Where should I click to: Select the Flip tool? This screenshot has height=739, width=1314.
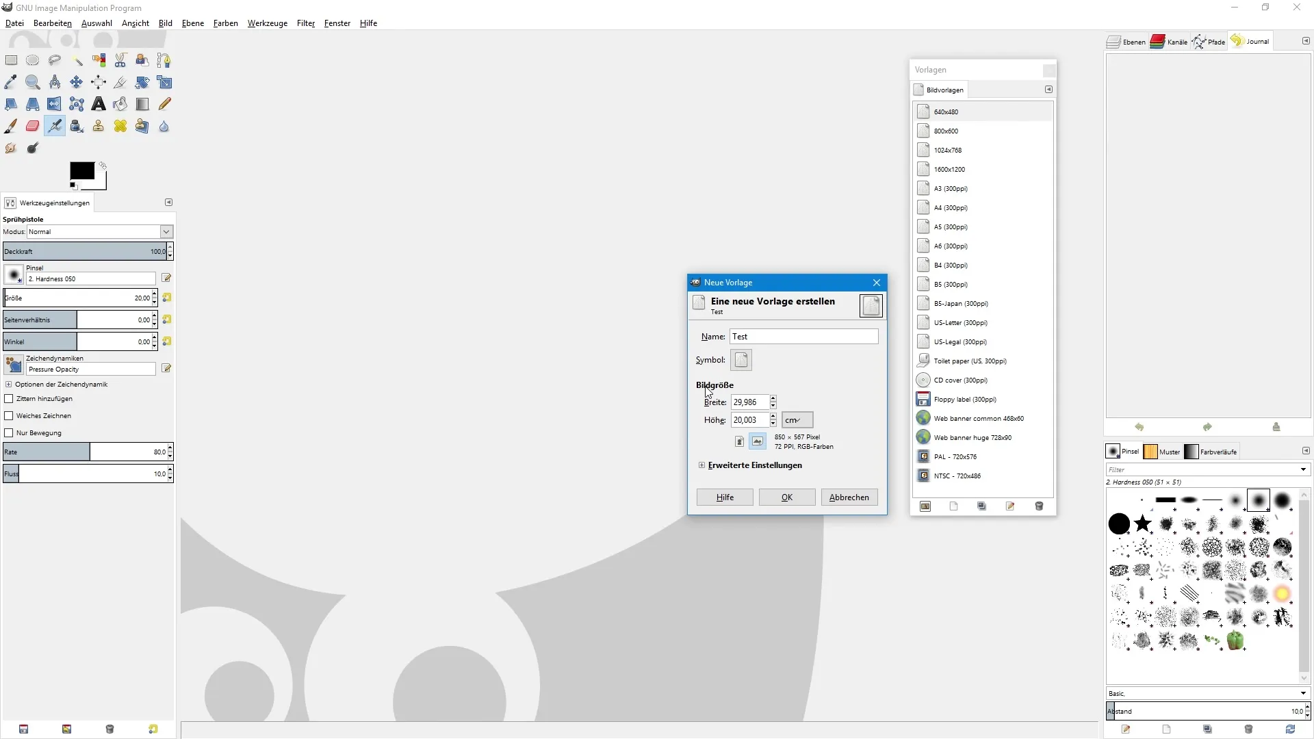click(x=55, y=104)
